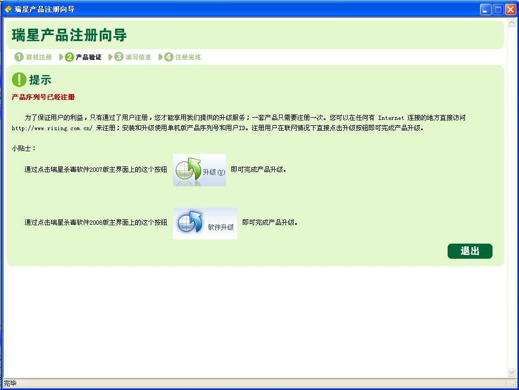Select step 2 产品验证
This screenshot has height=390, width=519.
[x=83, y=57]
